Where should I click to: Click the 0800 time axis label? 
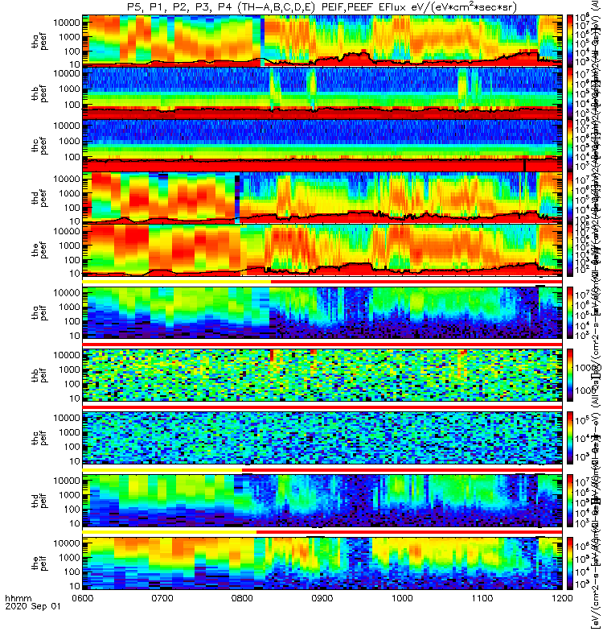pos(243,598)
